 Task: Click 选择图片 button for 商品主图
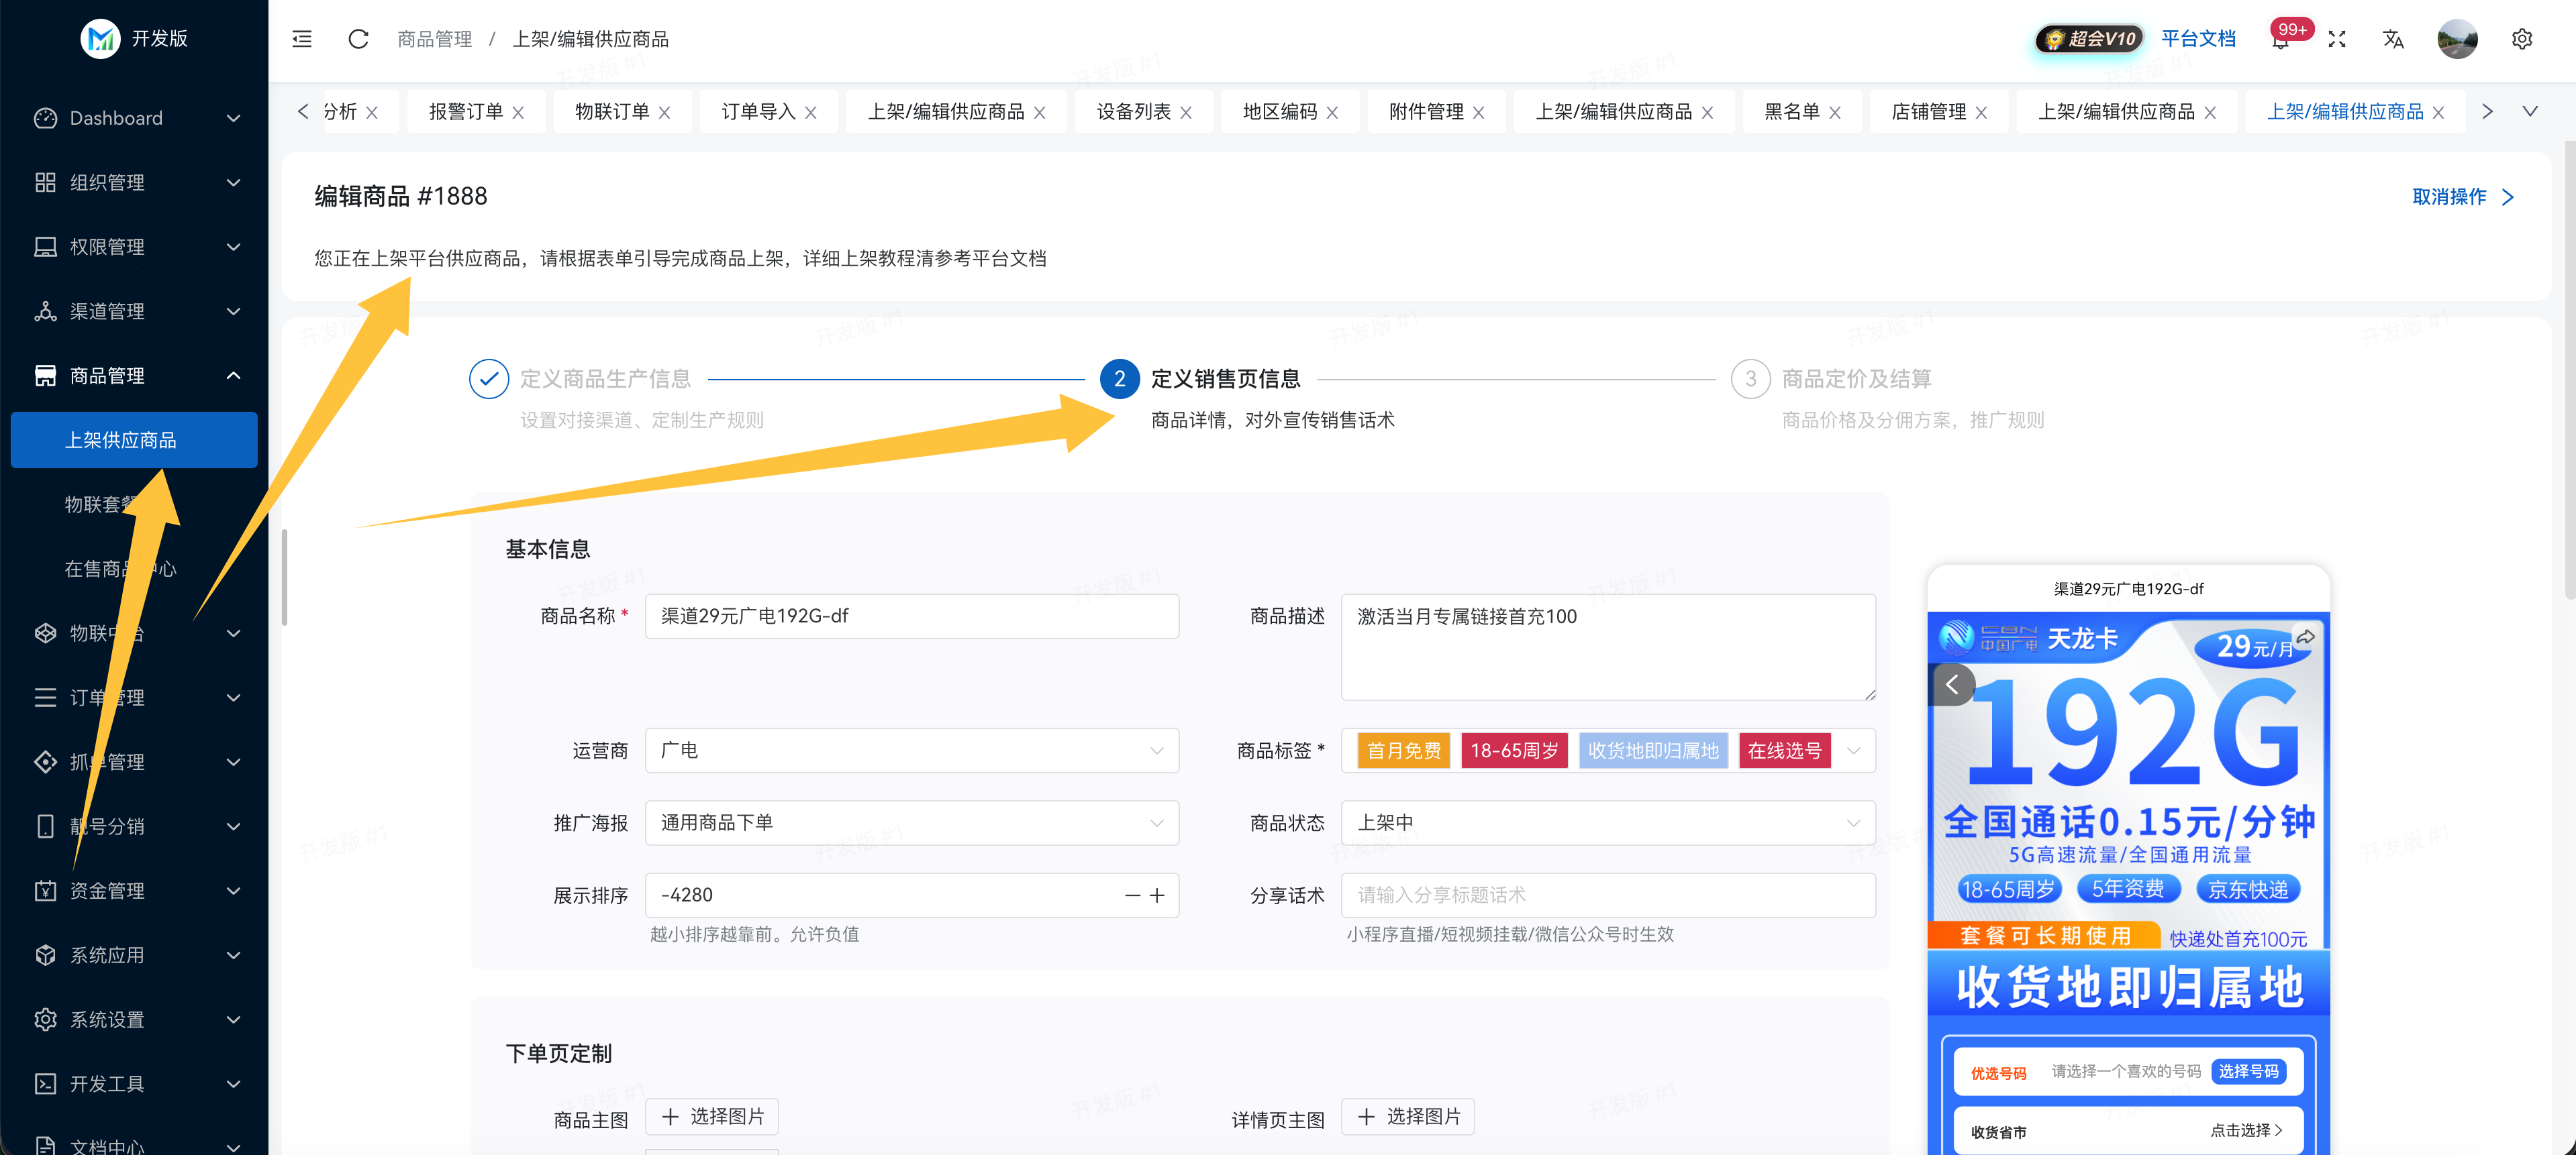pos(712,1116)
